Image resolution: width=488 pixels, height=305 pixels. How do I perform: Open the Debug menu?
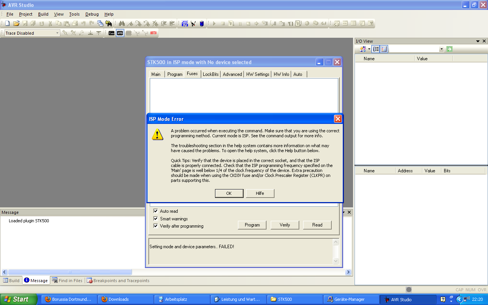[92, 14]
